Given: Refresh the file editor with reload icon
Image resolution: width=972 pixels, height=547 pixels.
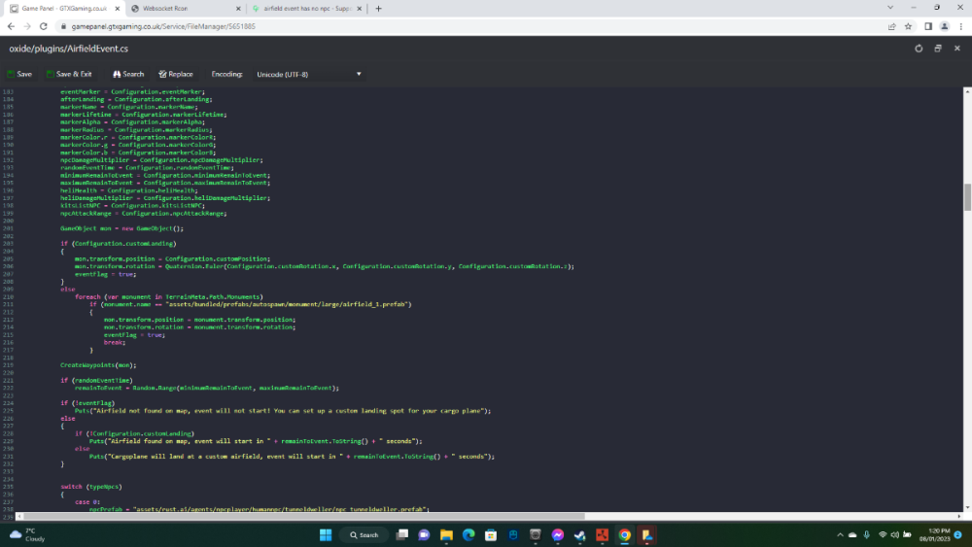Looking at the screenshot, I should click(x=919, y=49).
